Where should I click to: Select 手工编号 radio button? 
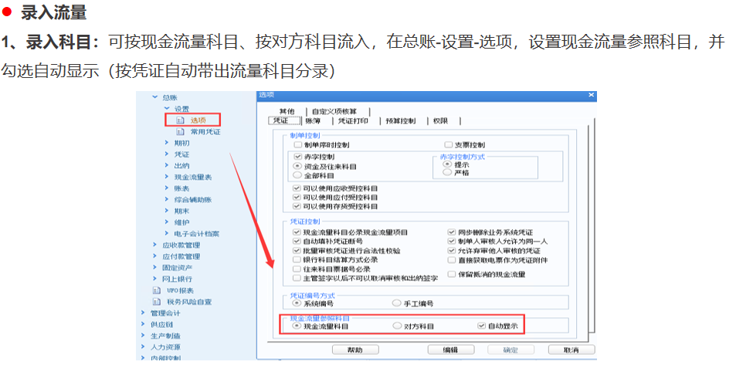pos(397,303)
